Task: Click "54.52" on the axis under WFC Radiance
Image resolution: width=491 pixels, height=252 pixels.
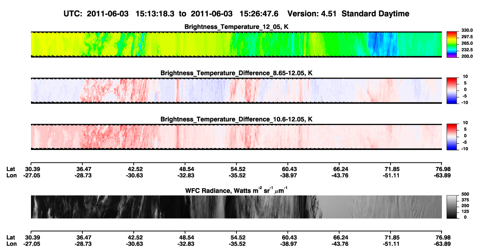Action: [x=236, y=237]
